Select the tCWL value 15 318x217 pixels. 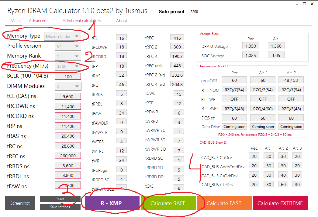pyautogui.click(x=179, y=94)
